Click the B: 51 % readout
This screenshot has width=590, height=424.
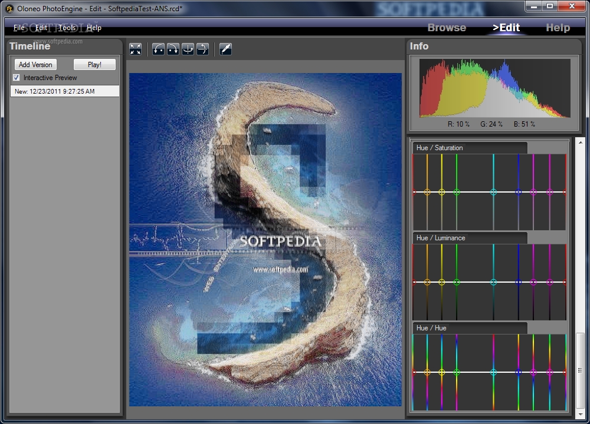pos(524,124)
